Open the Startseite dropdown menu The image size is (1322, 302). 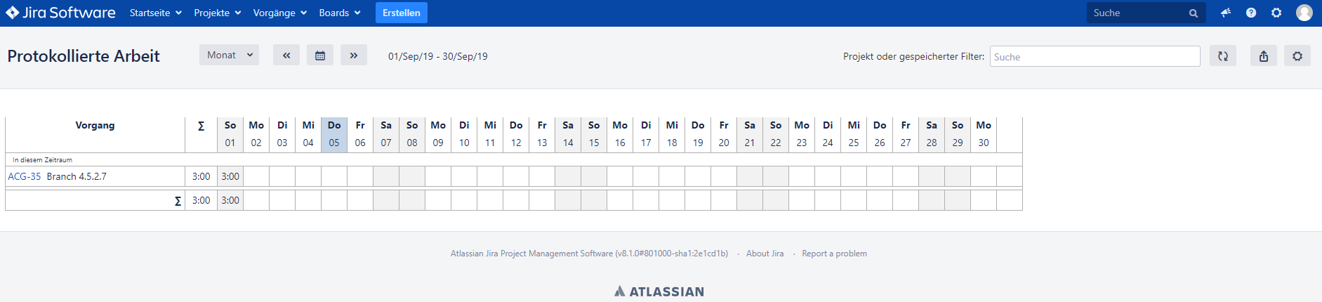click(155, 13)
